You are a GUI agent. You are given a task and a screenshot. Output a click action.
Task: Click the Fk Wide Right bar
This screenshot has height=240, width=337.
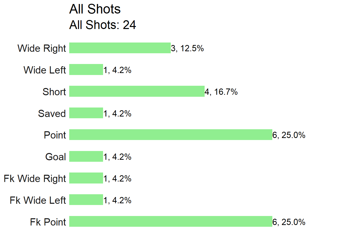tap(86, 178)
